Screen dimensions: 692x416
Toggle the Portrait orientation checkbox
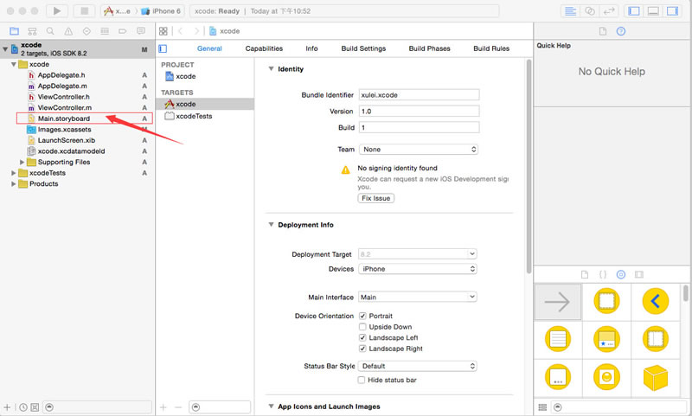[362, 316]
